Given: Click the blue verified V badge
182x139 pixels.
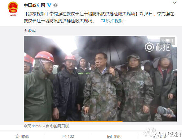Looking at the screenshot, I should click(x=49, y=5).
